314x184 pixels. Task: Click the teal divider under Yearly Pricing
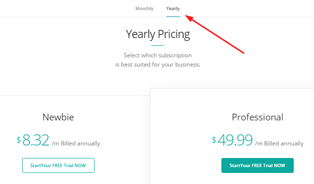(158, 45)
